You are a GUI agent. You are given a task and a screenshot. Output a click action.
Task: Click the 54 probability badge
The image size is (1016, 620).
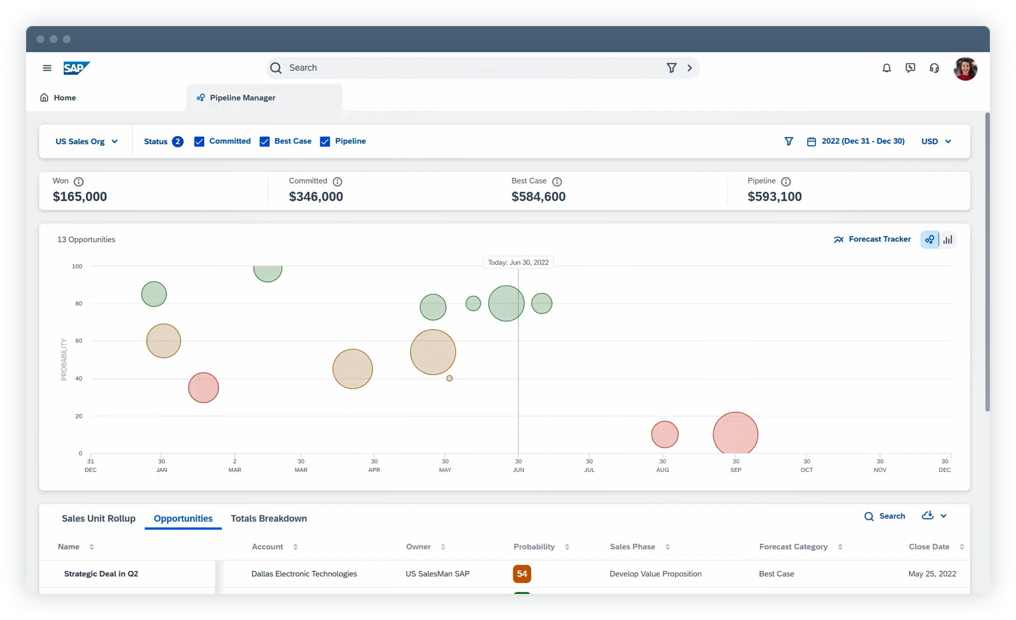click(x=522, y=574)
